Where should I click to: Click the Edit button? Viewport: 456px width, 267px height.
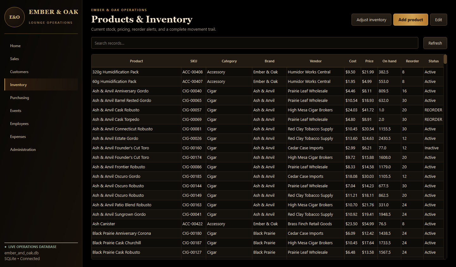439,20
